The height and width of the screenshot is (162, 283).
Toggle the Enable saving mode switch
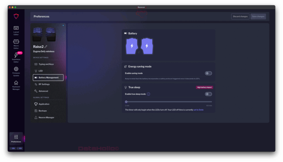(208, 73)
